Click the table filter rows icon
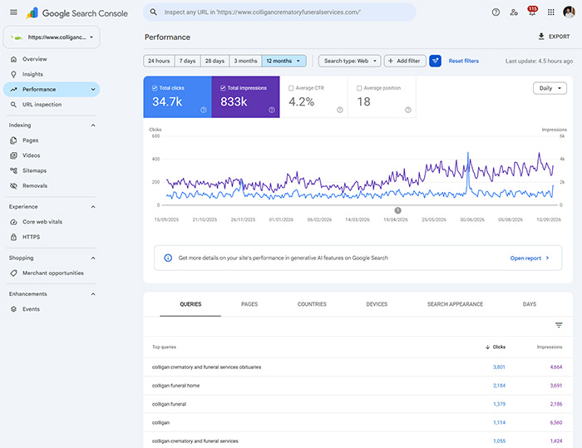This screenshot has width=582, height=448. [x=559, y=325]
